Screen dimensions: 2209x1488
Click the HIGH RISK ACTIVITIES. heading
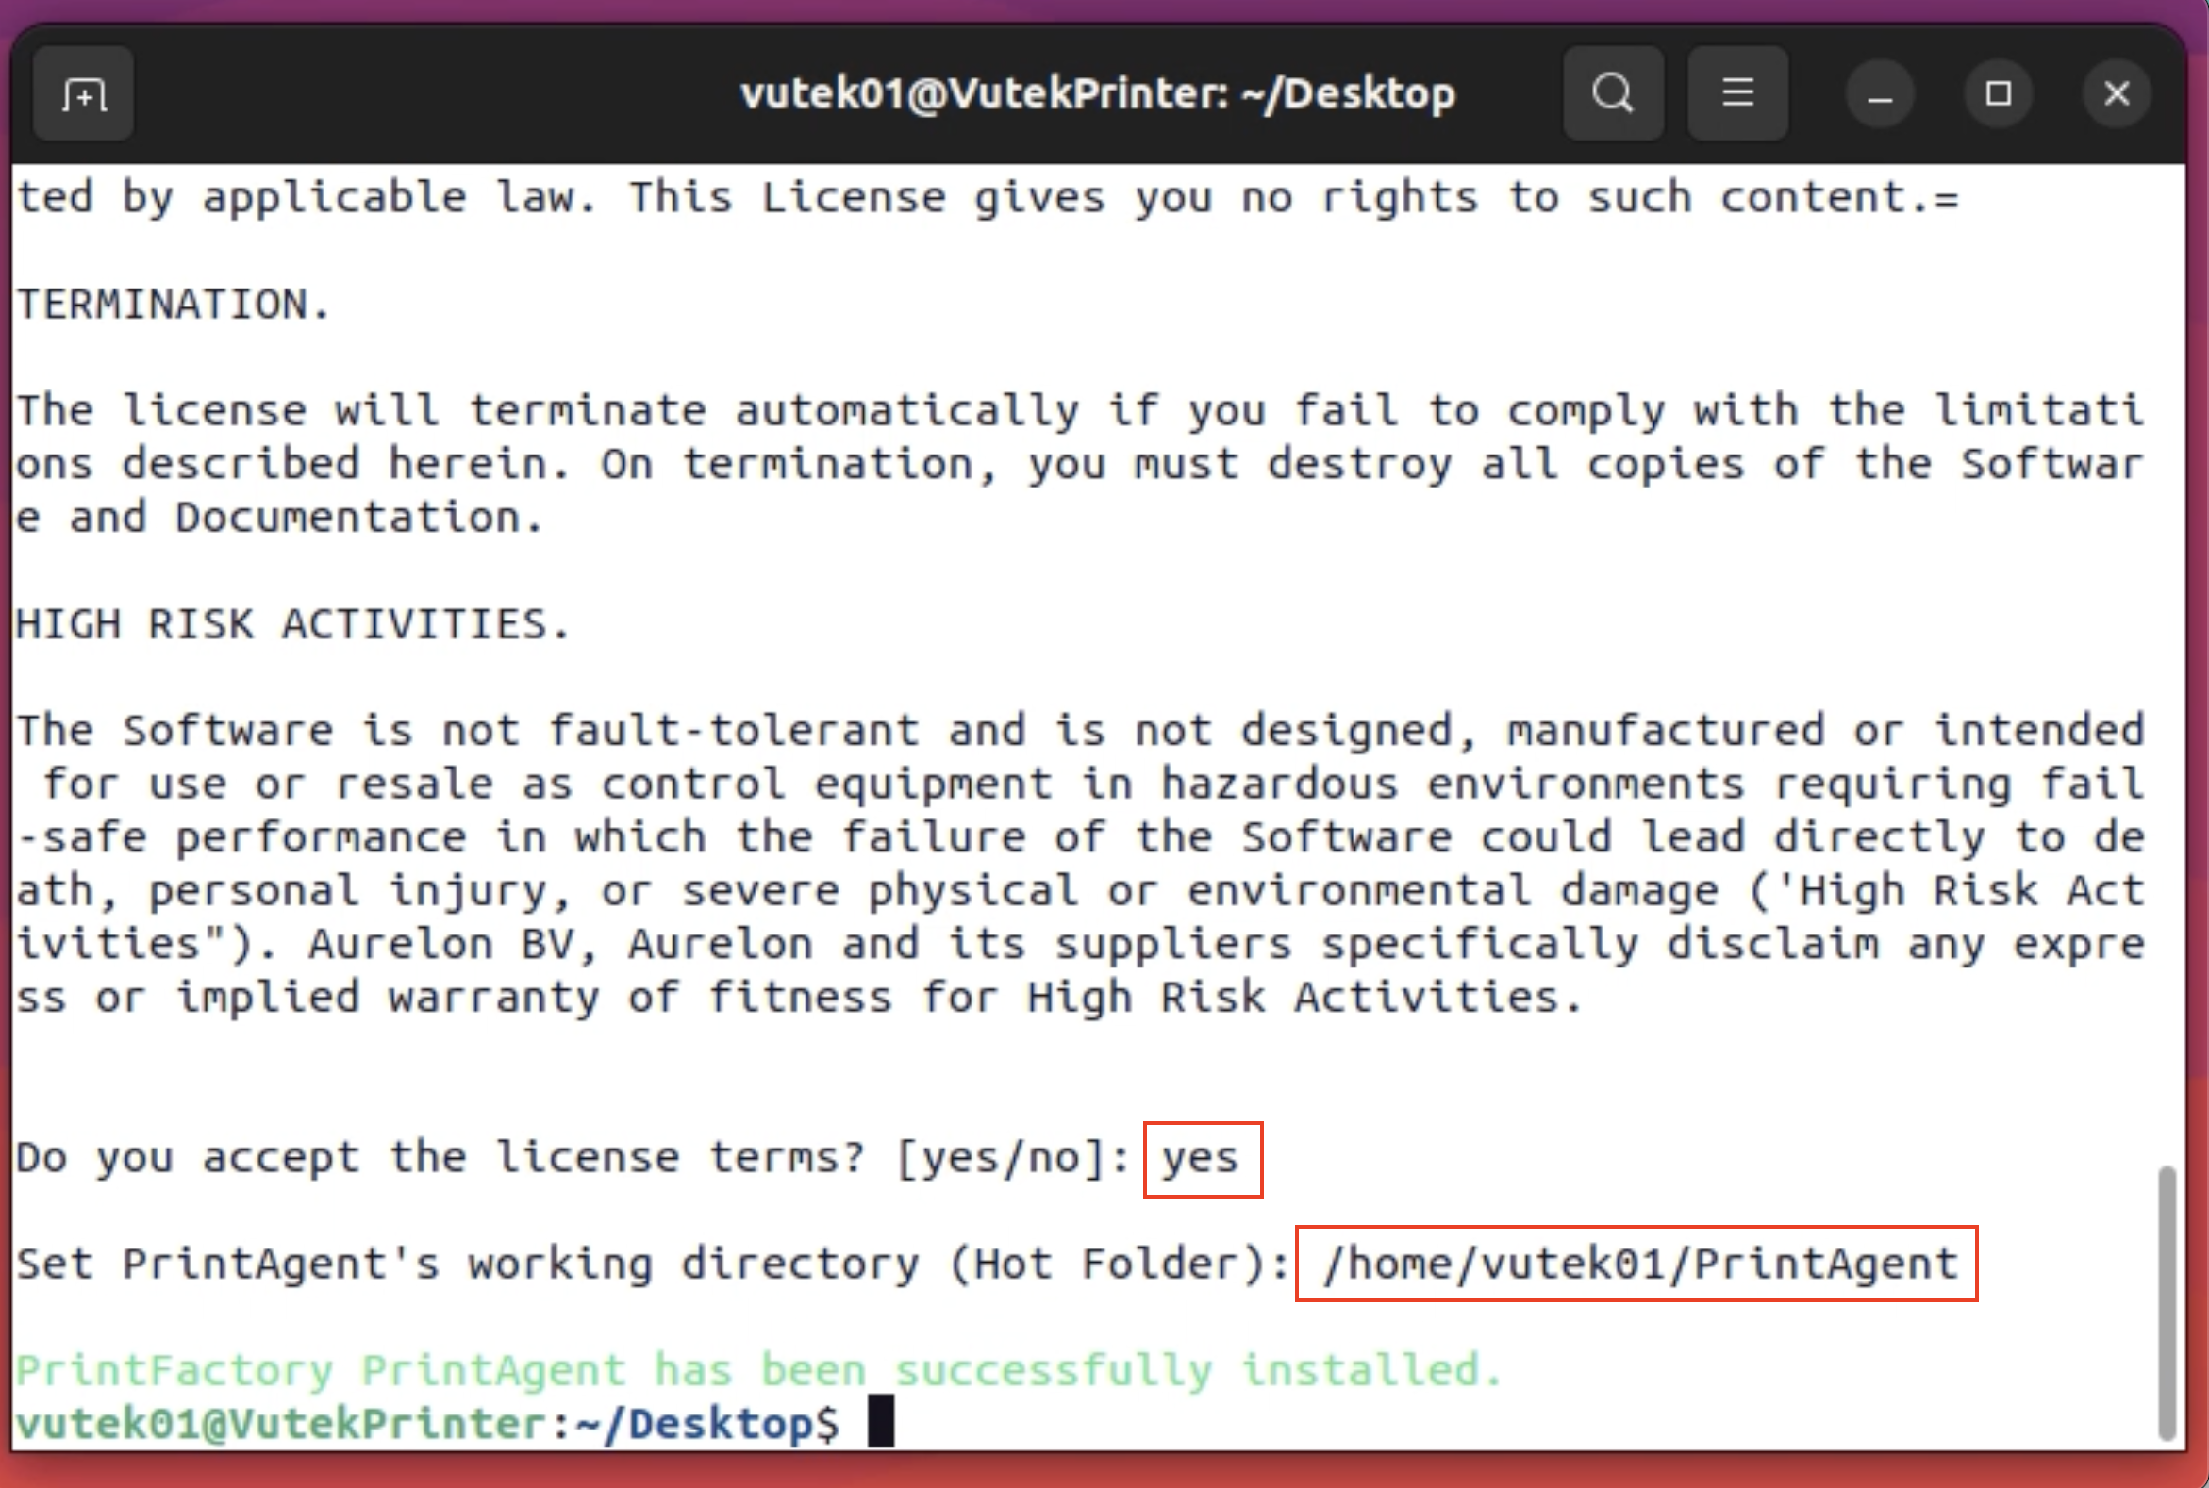(292, 624)
